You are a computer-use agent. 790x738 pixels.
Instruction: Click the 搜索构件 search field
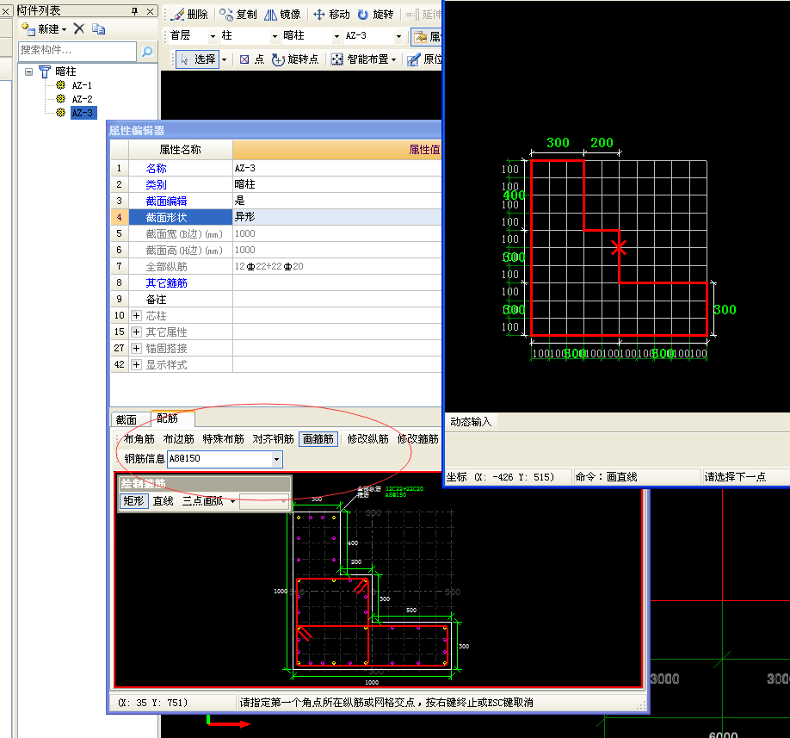click(x=77, y=51)
